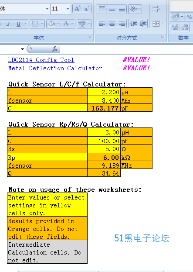193x272 pixels.
Task: Click the insert function fx button
Action: 55,49
